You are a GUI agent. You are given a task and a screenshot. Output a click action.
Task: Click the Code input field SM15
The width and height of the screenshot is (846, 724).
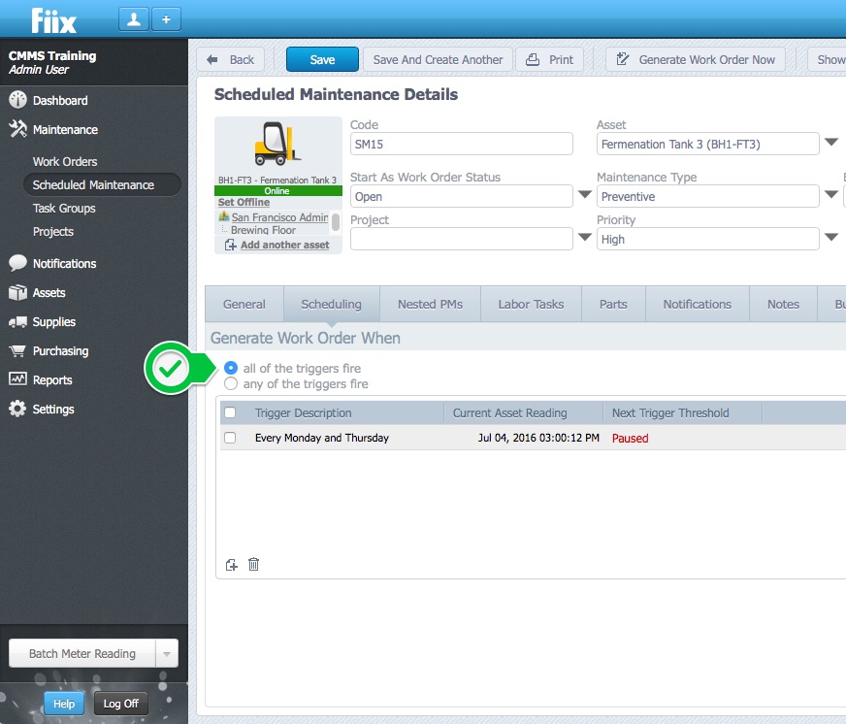coord(461,145)
